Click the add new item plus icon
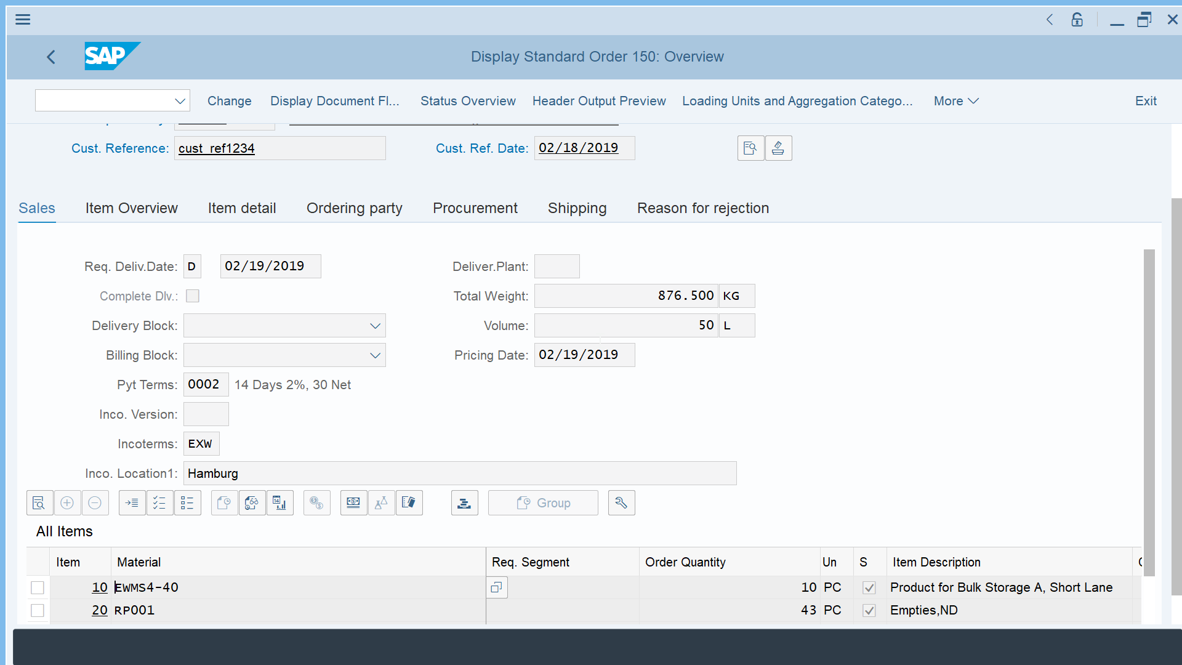The height and width of the screenshot is (665, 1182). point(68,502)
